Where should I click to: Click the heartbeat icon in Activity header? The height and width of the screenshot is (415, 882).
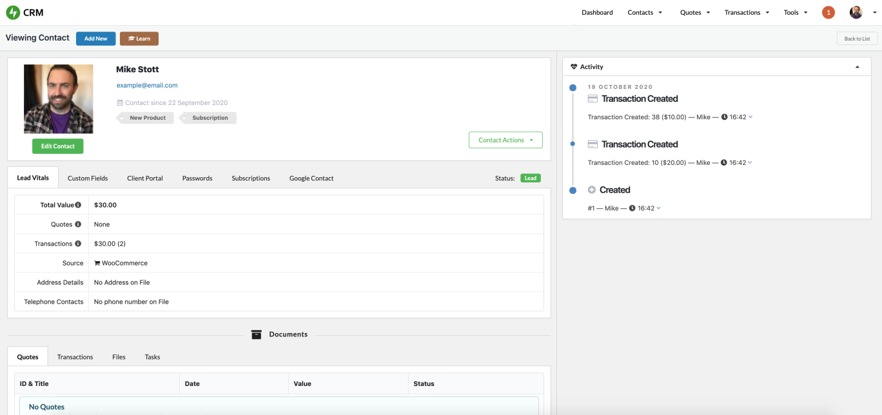[x=574, y=66]
